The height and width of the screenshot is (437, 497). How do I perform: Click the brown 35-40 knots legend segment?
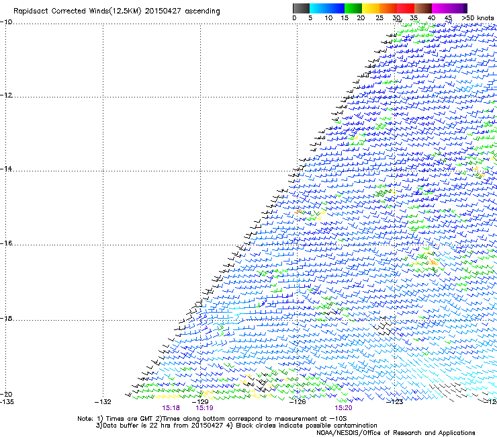tap(423, 8)
